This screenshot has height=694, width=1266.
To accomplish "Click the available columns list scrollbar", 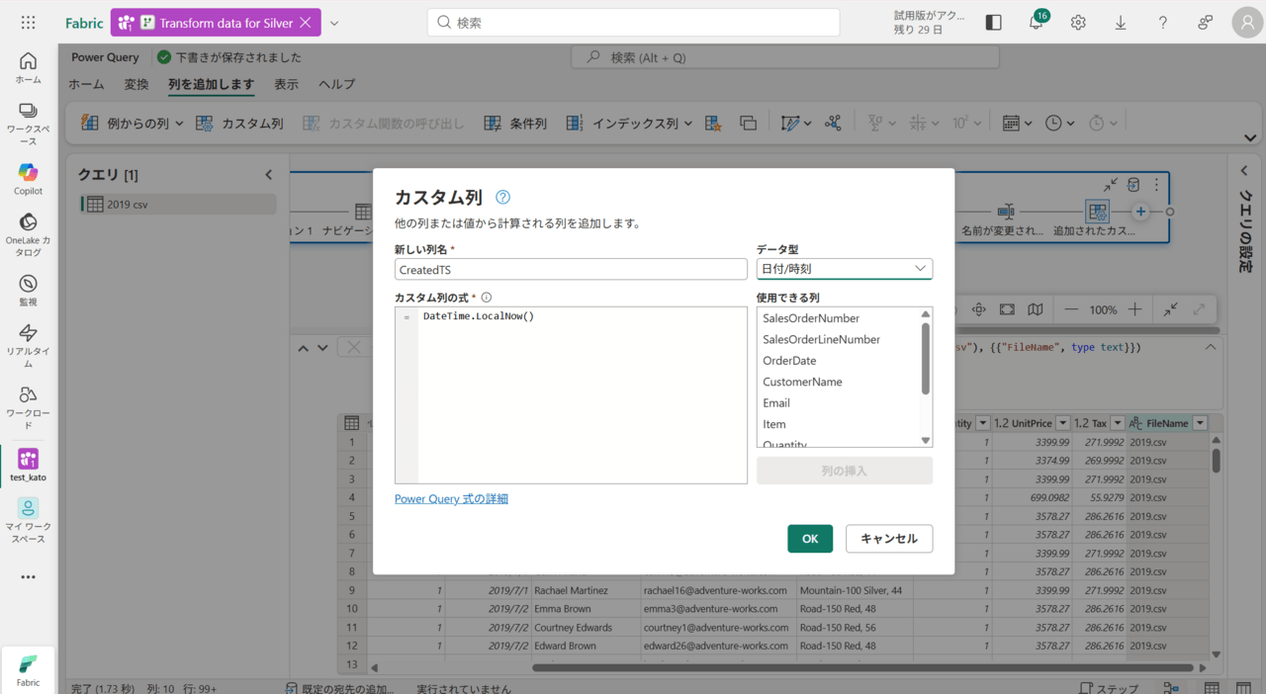I will pos(926,358).
